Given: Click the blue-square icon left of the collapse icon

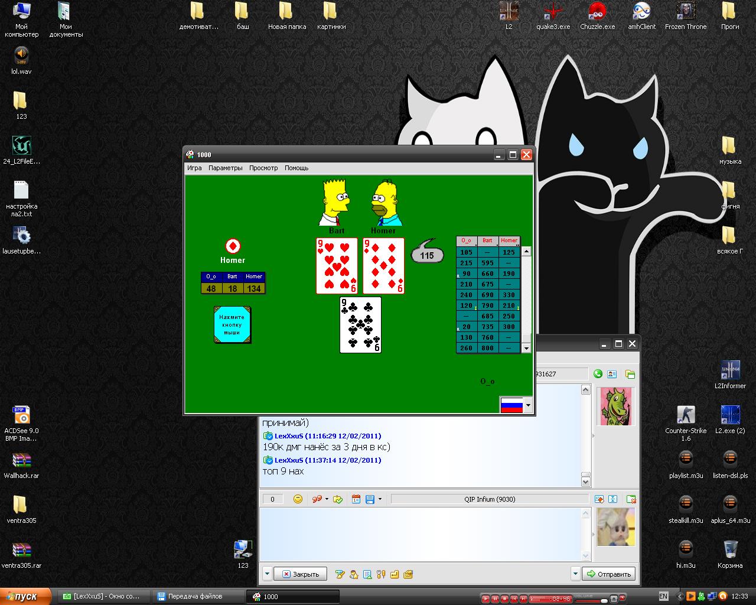Looking at the screenshot, I should (x=599, y=499).
